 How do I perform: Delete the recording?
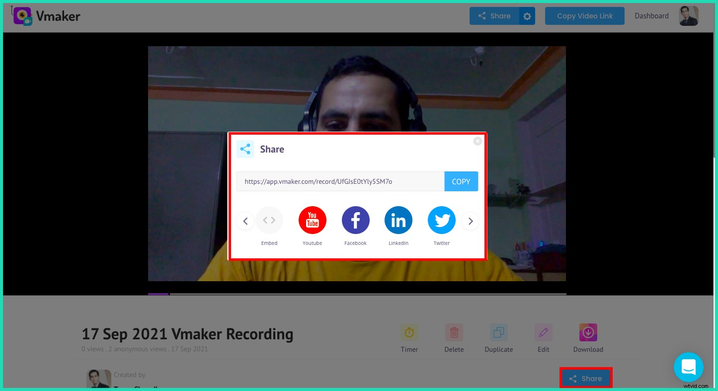coord(454,332)
